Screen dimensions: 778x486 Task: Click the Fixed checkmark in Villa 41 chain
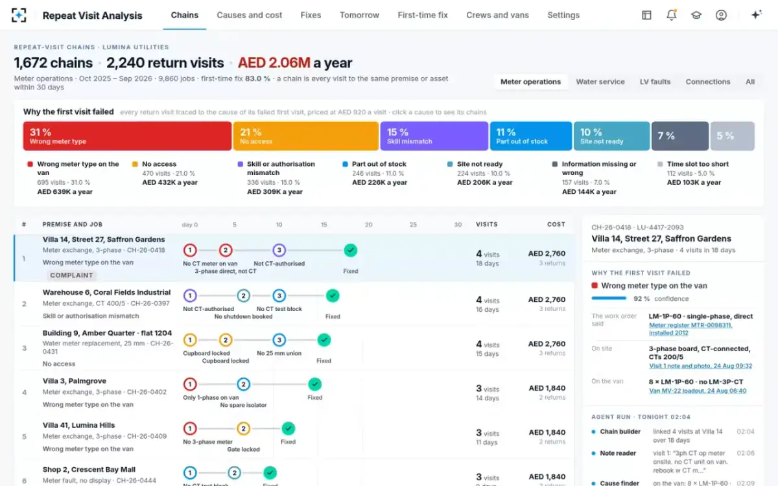point(288,428)
